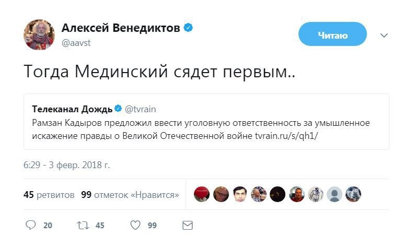This screenshot has width=414, height=247.
Task: Send tweet via the envelope message icon
Action: pyautogui.click(x=187, y=225)
